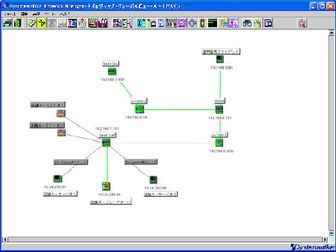Open the third menu bar item
The image size is (336, 252).
coord(37,14)
